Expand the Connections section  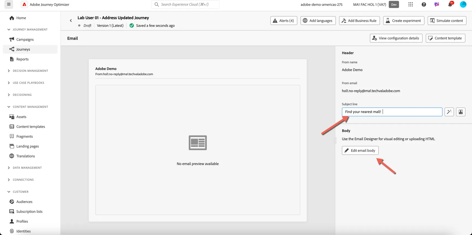pyautogui.click(x=21, y=180)
